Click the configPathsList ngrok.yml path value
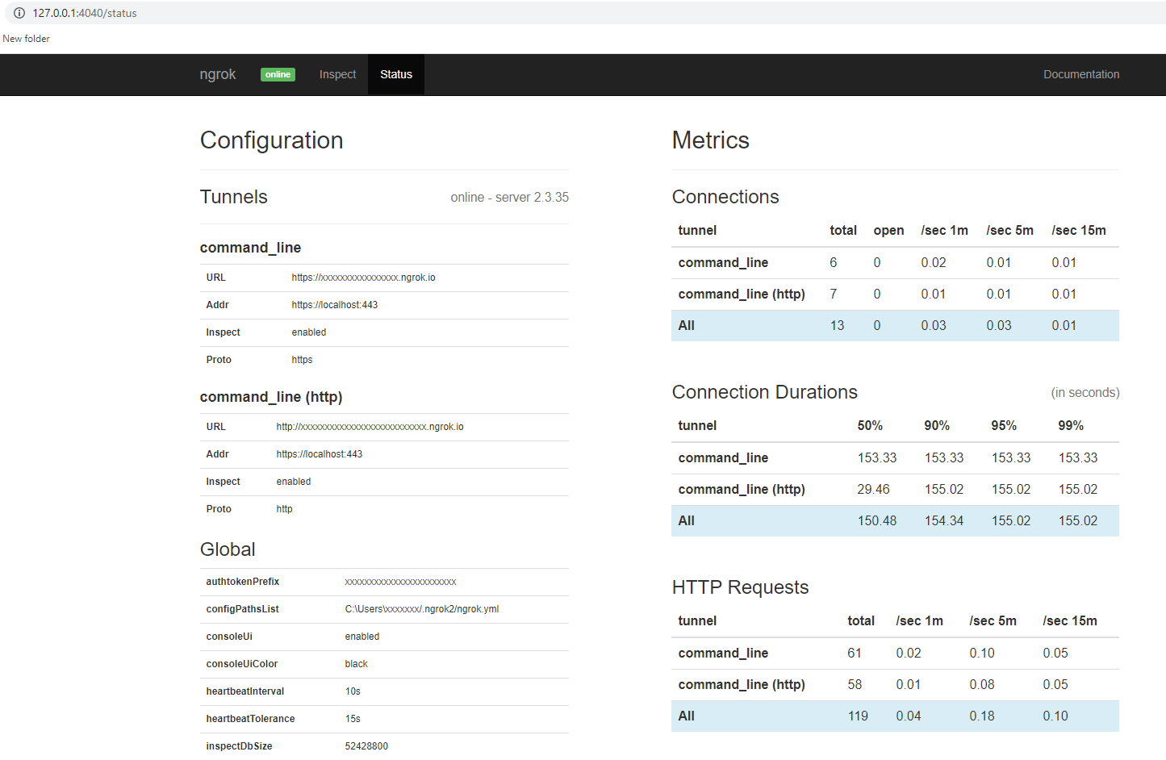The image size is (1166, 760). pyautogui.click(x=421, y=609)
